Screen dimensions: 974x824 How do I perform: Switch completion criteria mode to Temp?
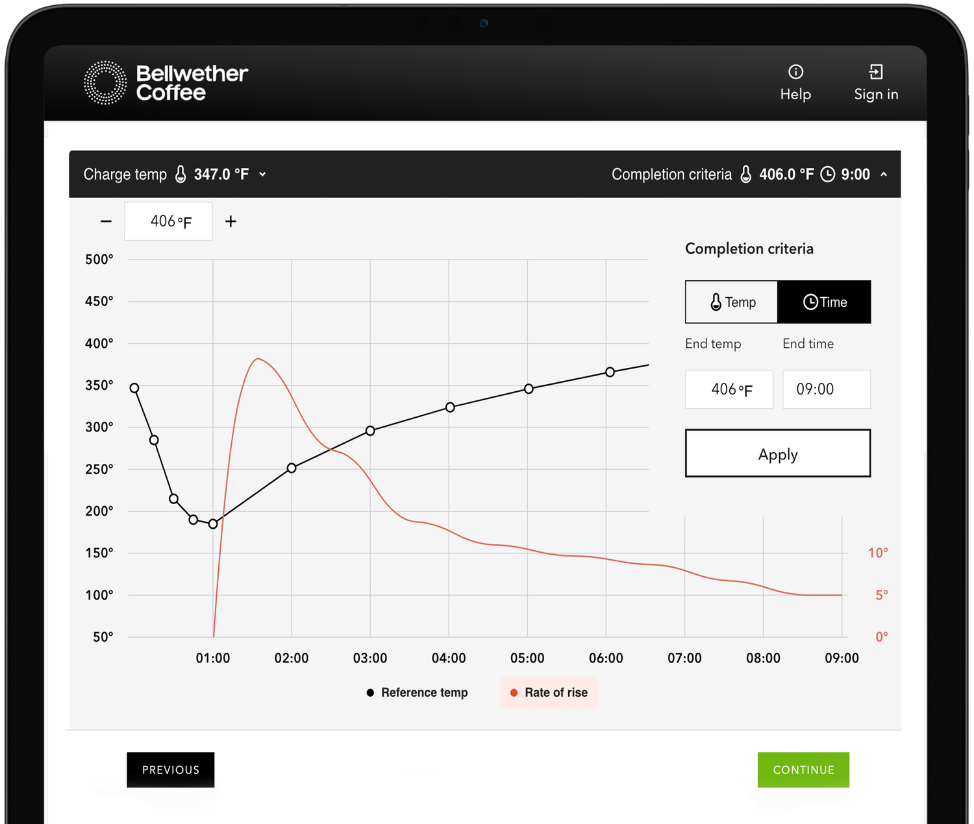pos(730,302)
